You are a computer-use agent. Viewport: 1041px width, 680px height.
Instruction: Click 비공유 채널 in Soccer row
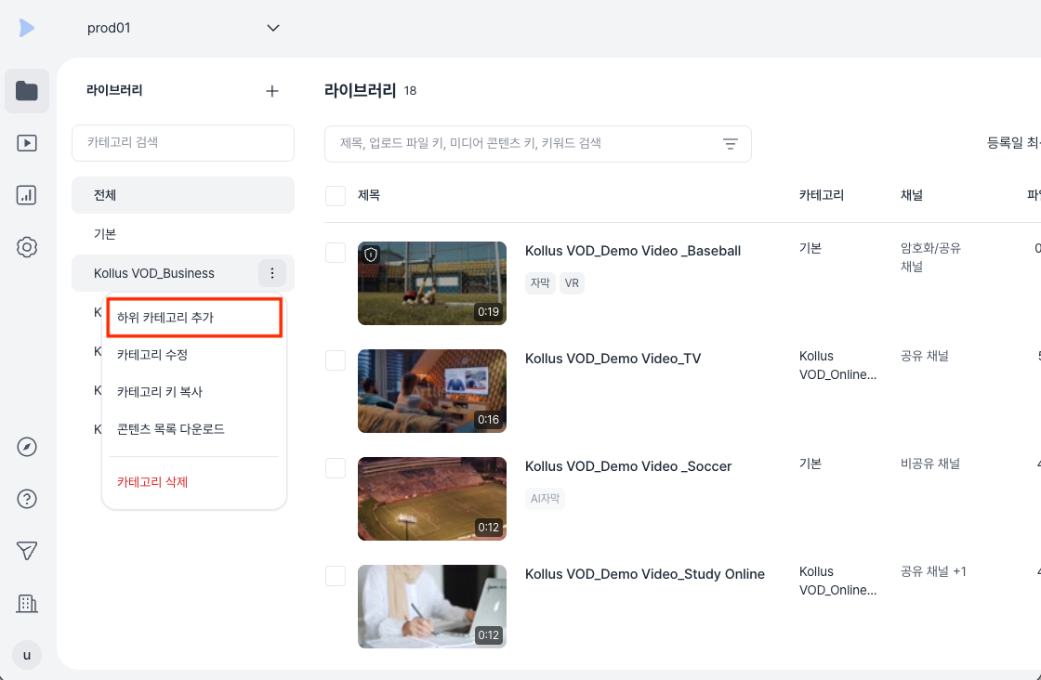pyautogui.click(x=930, y=464)
